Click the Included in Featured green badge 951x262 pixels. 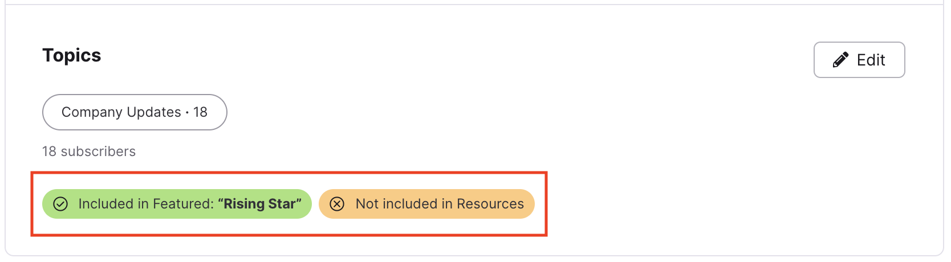(177, 204)
